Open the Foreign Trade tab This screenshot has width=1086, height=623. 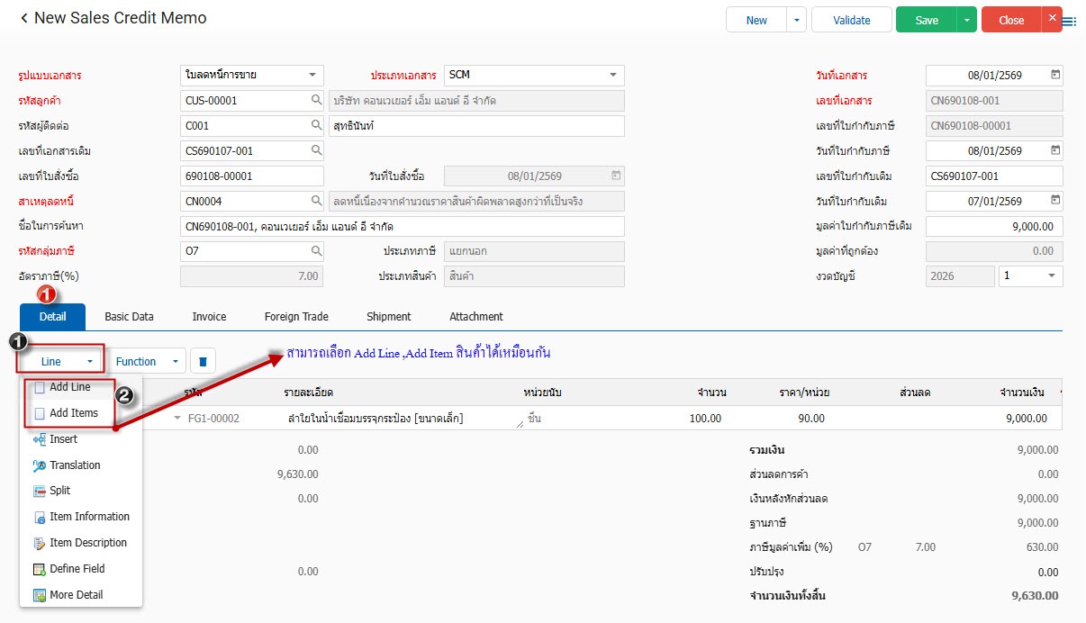tap(296, 317)
